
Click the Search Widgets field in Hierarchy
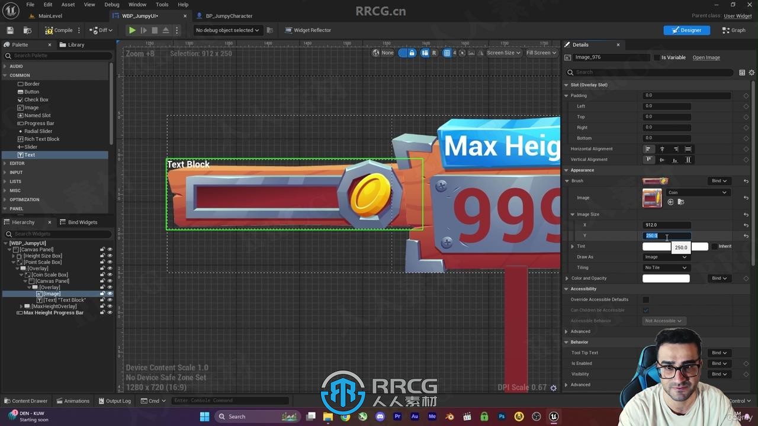click(57, 234)
